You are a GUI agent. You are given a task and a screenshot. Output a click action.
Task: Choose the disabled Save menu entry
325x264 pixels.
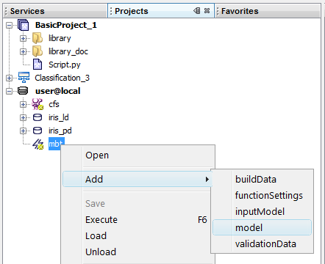click(x=137, y=203)
